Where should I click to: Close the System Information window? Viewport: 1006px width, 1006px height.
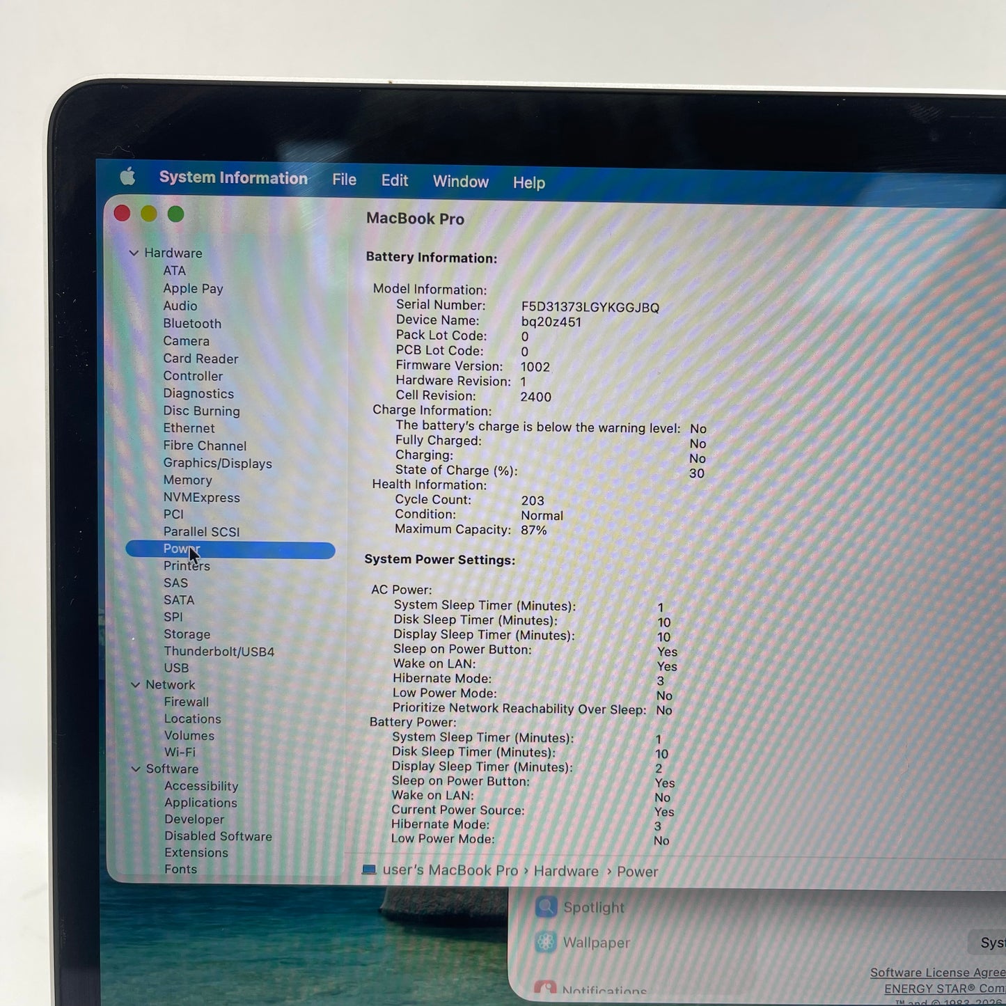point(122,213)
